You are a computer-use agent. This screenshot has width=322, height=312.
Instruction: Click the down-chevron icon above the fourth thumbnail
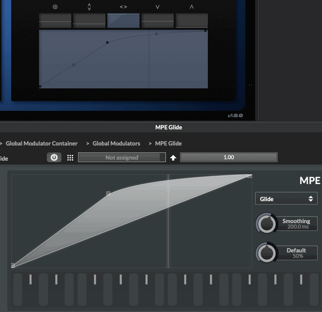(157, 7)
